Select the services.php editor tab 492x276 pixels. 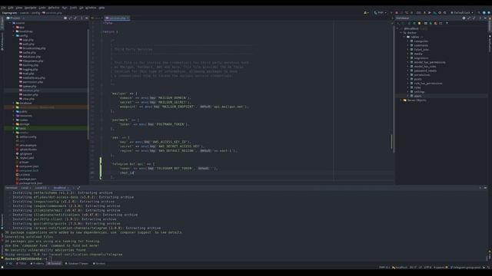pos(117,18)
